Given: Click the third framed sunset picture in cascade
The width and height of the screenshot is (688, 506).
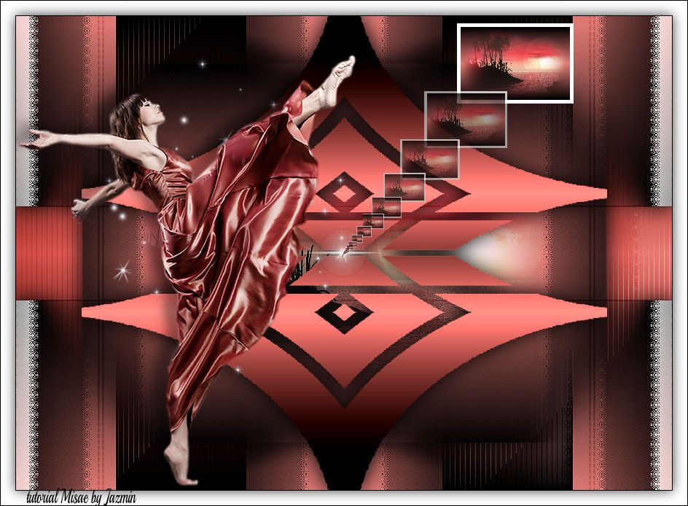Looking at the screenshot, I should point(429,159).
